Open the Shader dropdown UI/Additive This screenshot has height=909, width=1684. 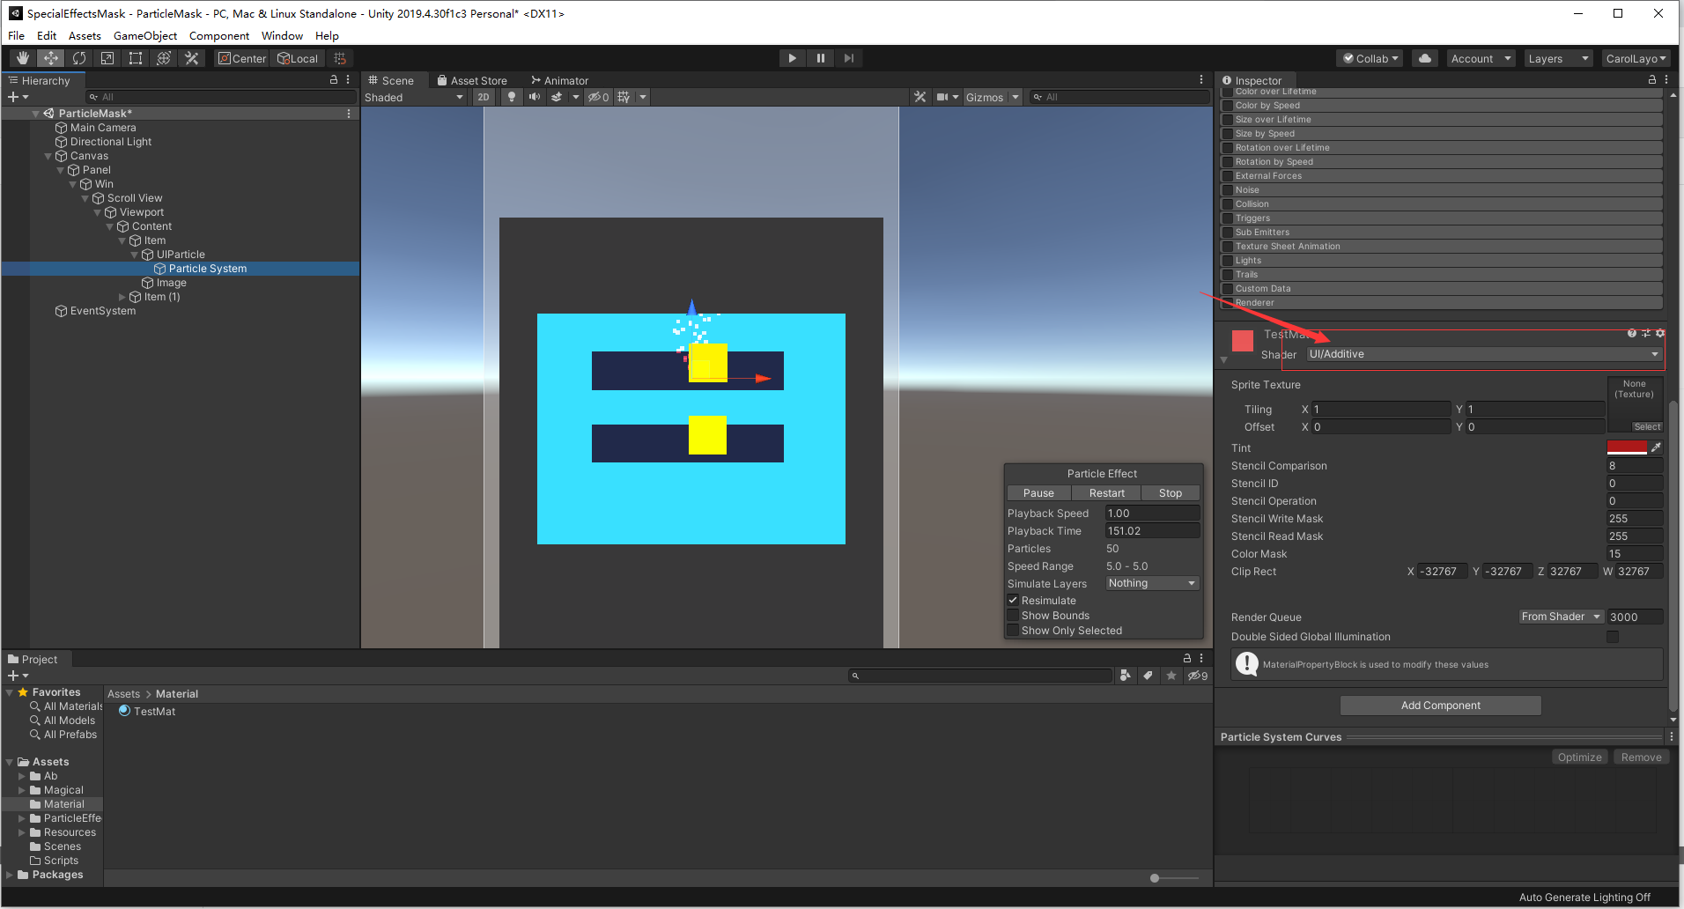1484,354
